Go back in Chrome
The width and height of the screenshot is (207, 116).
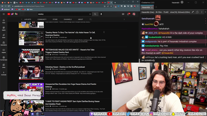[2, 6]
